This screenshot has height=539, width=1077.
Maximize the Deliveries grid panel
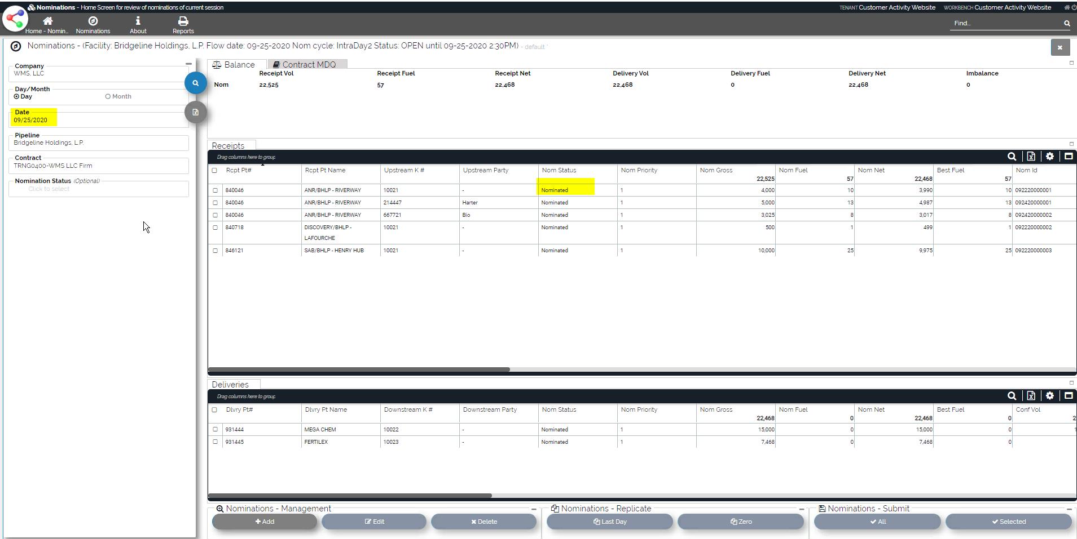pyautogui.click(x=1068, y=396)
